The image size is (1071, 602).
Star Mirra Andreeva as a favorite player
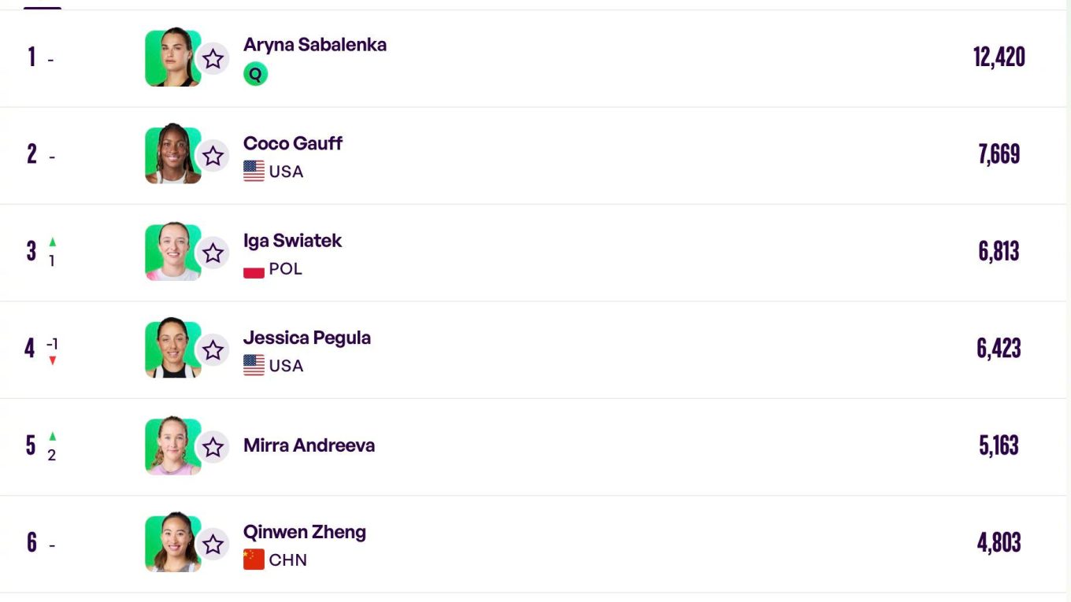point(213,447)
